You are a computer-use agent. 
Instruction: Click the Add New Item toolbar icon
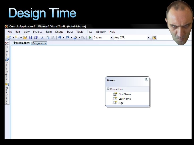point(17,38)
